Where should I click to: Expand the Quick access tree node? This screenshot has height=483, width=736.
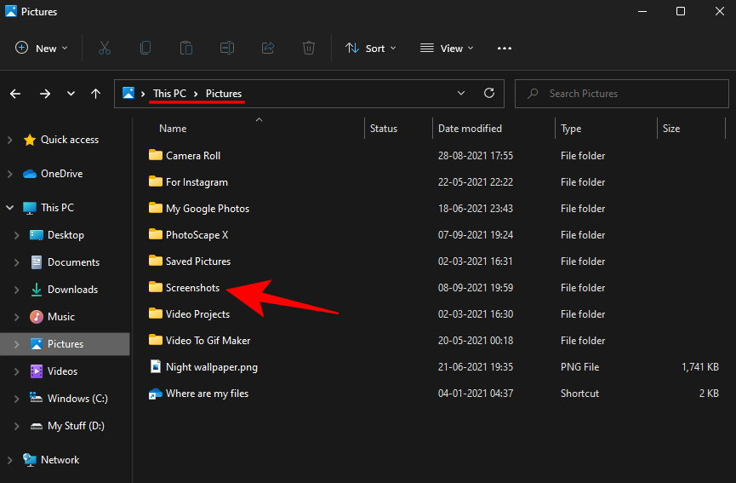click(9, 140)
